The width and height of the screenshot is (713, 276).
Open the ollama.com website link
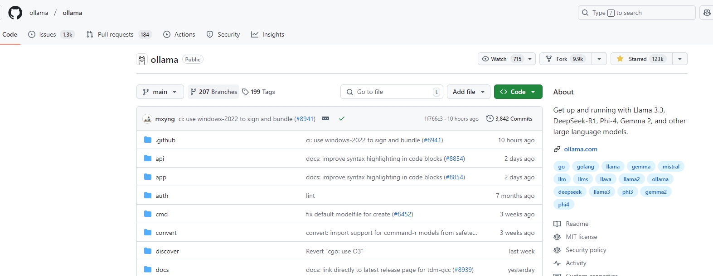point(581,149)
